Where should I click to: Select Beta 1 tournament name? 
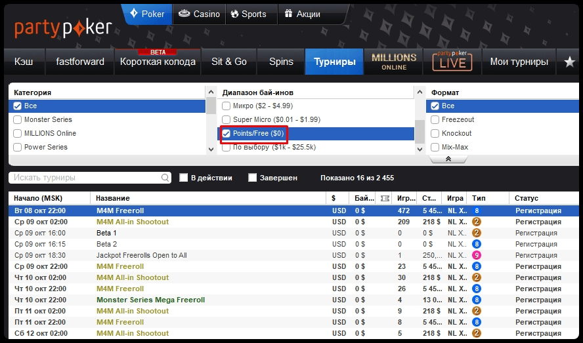click(x=106, y=233)
